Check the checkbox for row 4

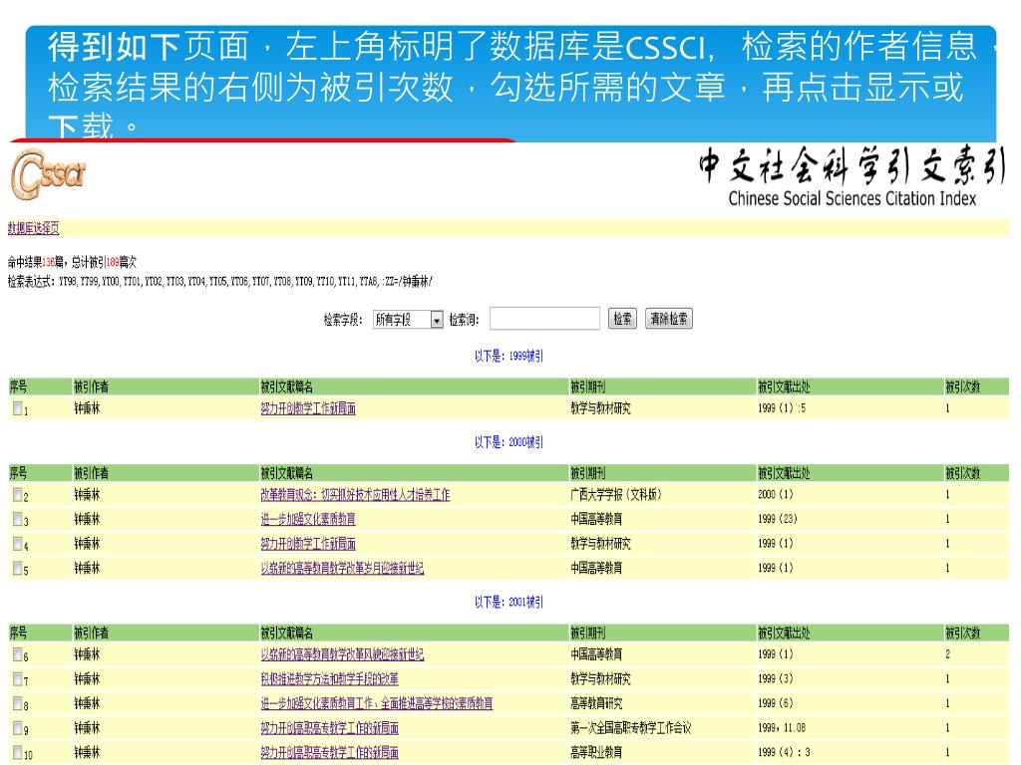pyautogui.click(x=18, y=544)
